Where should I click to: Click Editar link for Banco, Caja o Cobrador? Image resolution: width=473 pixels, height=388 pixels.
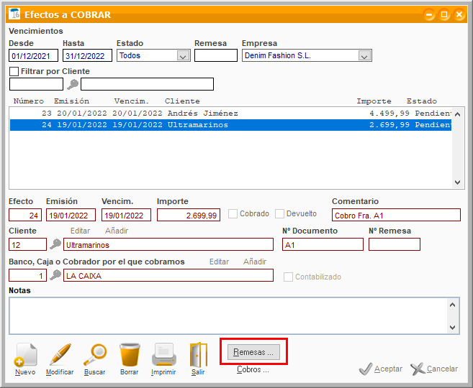tap(220, 262)
